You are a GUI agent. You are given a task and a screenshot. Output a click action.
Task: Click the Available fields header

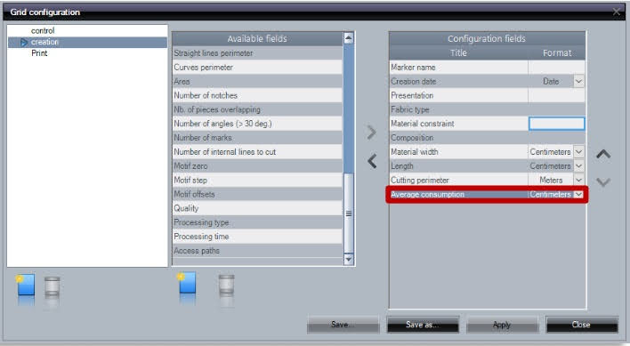(257, 38)
